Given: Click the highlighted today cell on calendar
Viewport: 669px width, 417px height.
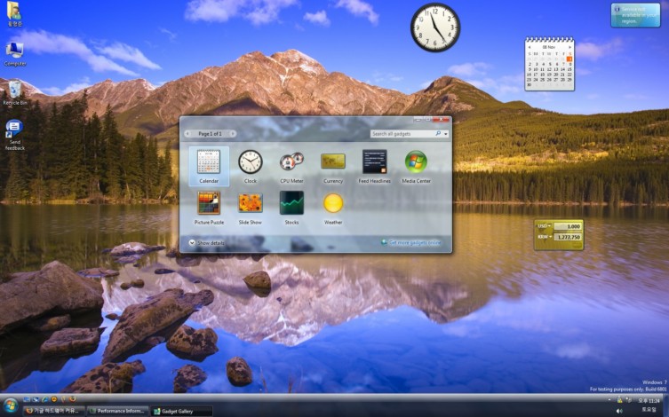Looking at the screenshot, I should [569, 59].
